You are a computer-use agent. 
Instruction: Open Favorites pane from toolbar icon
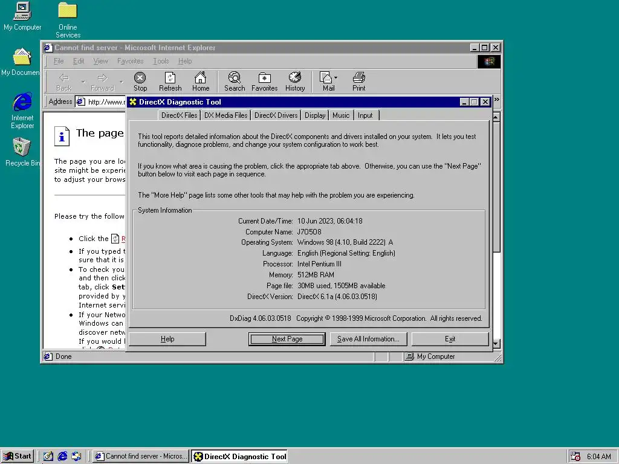coord(265,82)
